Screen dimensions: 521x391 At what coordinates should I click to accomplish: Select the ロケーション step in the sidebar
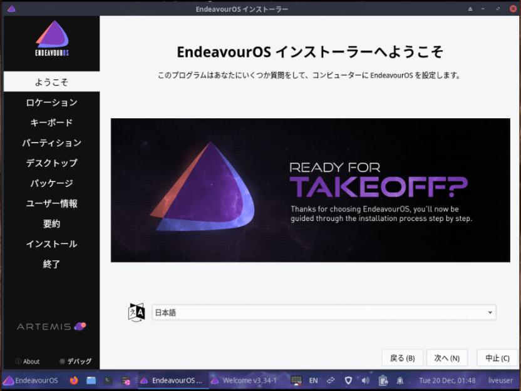coord(51,102)
